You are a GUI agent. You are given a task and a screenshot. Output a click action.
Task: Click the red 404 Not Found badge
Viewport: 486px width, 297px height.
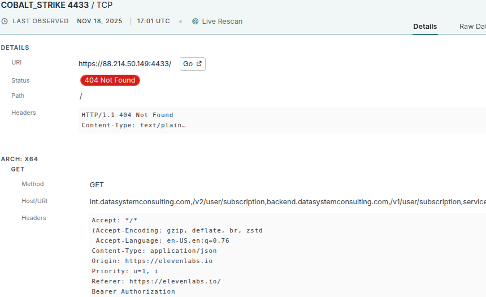(110, 80)
